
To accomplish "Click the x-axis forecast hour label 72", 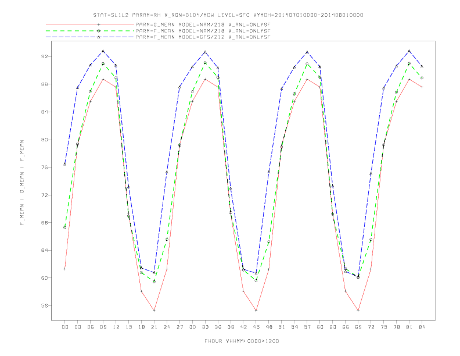I will coord(371,327).
